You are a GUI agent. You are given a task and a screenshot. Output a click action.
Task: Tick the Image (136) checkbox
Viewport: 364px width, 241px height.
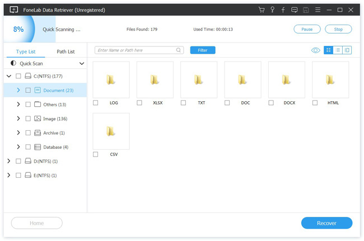(x=28, y=119)
